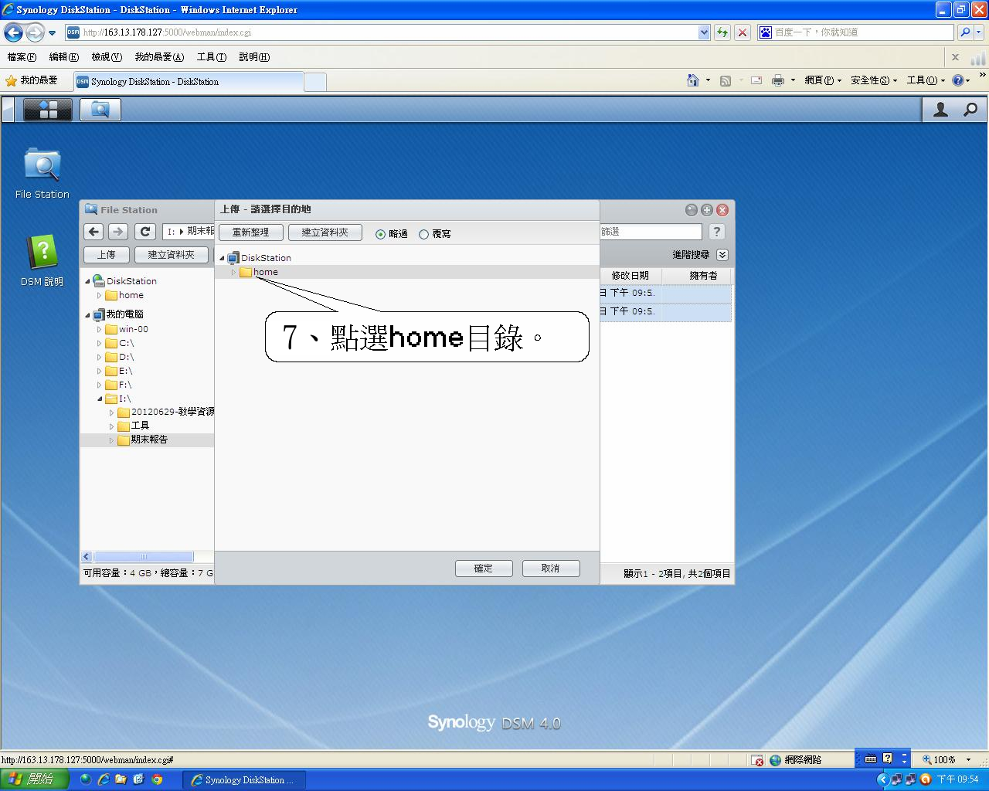The height and width of the screenshot is (791, 989).
Task: Expand the D:\ drive node
Action: point(99,357)
